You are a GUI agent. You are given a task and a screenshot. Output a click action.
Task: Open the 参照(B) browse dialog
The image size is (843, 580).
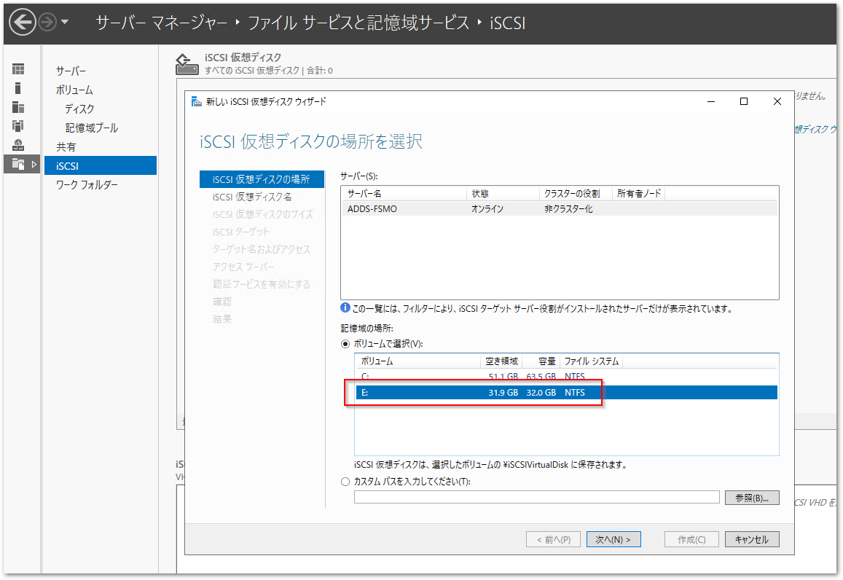[751, 497]
